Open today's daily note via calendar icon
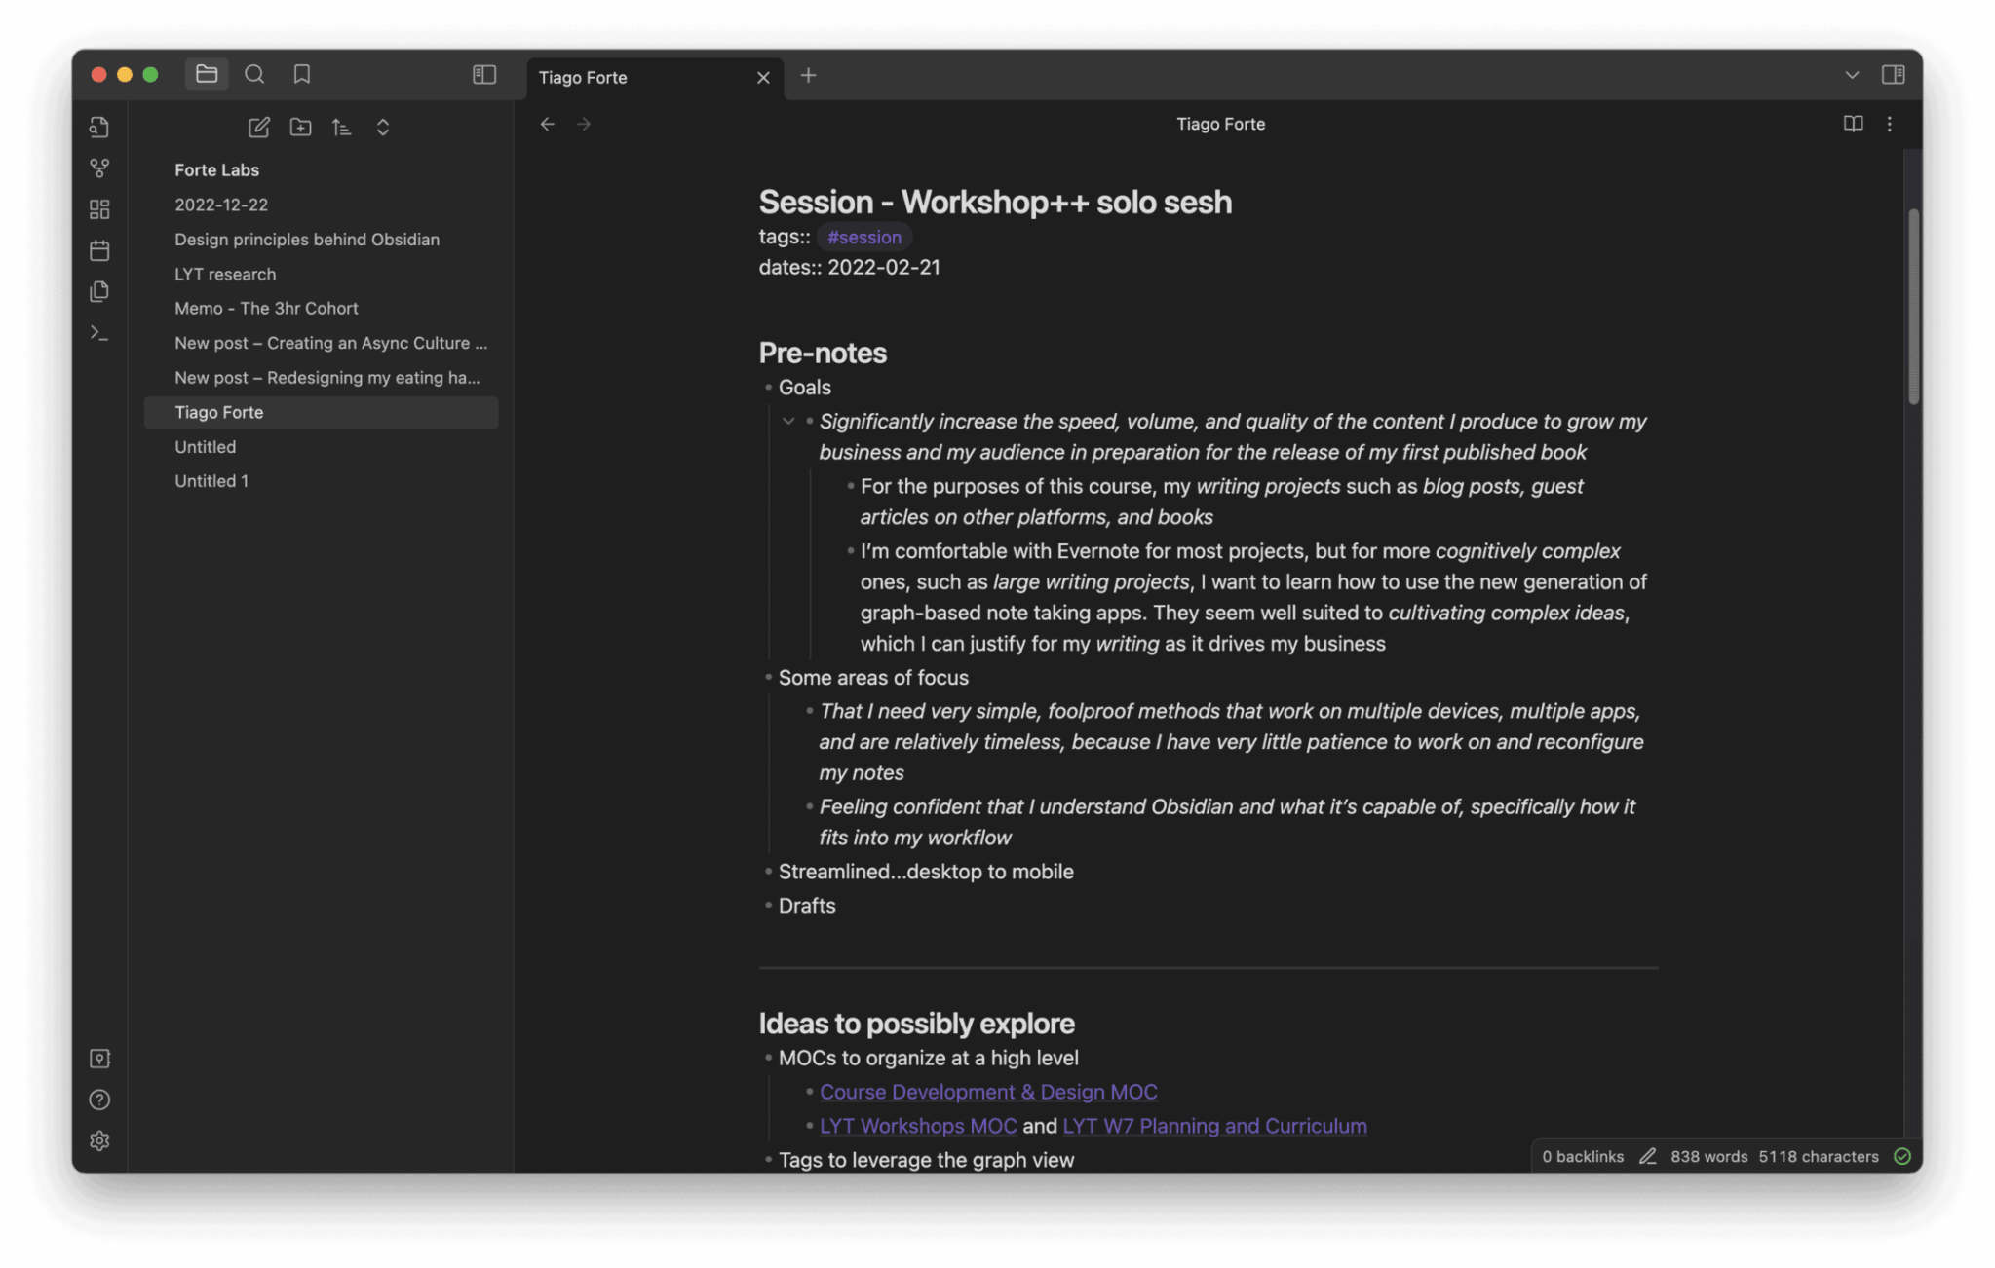Image resolution: width=1995 pixels, height=1268 pixels. tap(99, 249)
